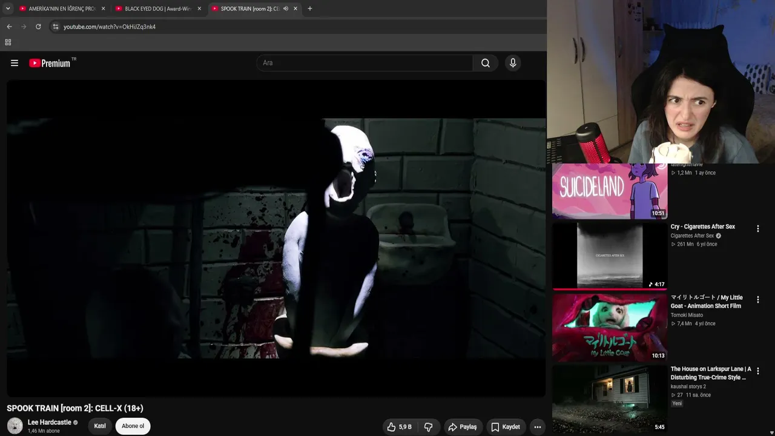Close the BLACK EYED DOG tab
This screenshot has height=436, width=775.
tap(199, 8)
